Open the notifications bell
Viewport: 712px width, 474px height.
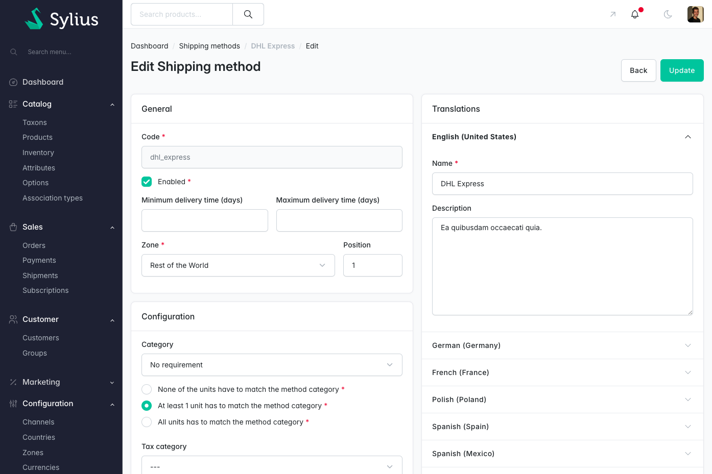tap(635, 14)
